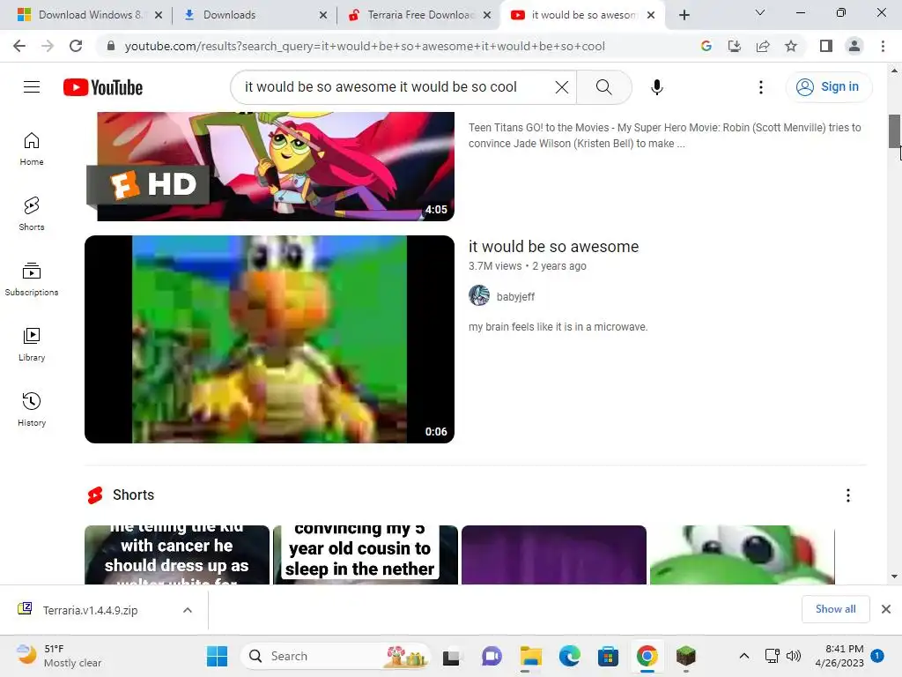Show hidden system tray icons
Viewport: 902px width, 677px height.
pos(743,656)
